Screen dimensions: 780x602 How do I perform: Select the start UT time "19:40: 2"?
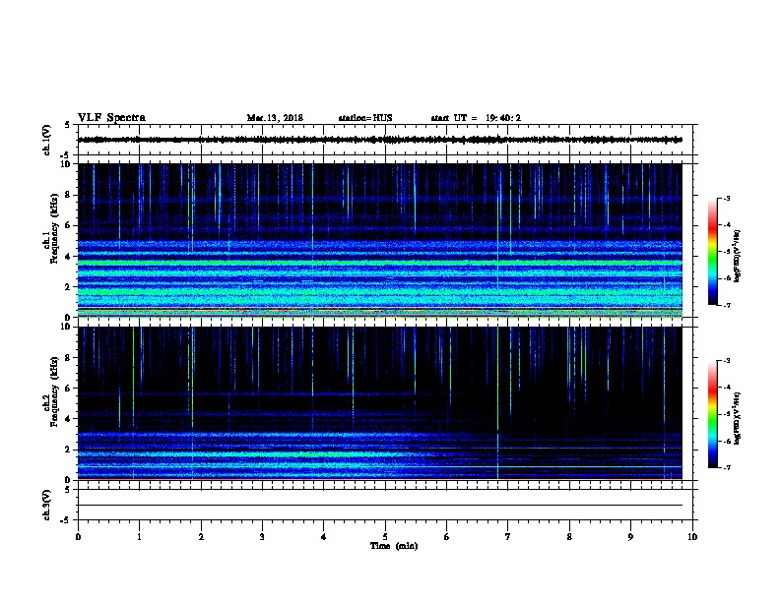click(x=503, y=118)
